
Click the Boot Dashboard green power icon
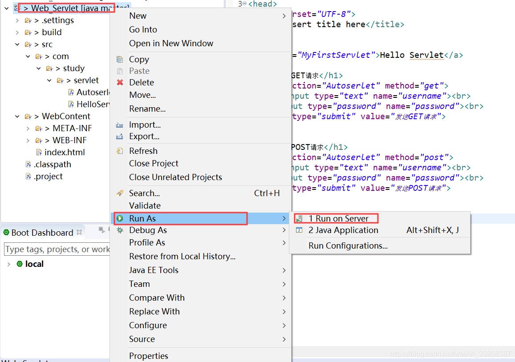pos(6,233)
